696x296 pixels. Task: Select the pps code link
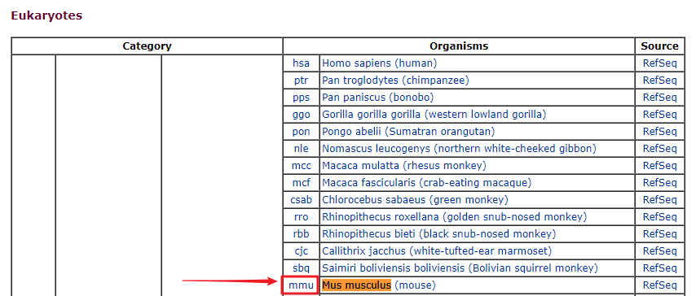point(301,98)
